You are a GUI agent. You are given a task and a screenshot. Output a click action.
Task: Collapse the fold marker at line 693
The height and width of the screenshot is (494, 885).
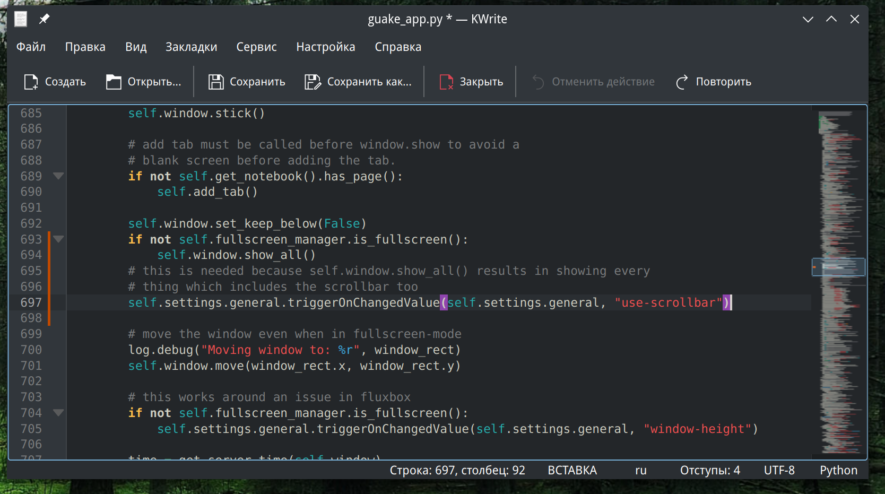pyautogui.click(x=58, y=239)
